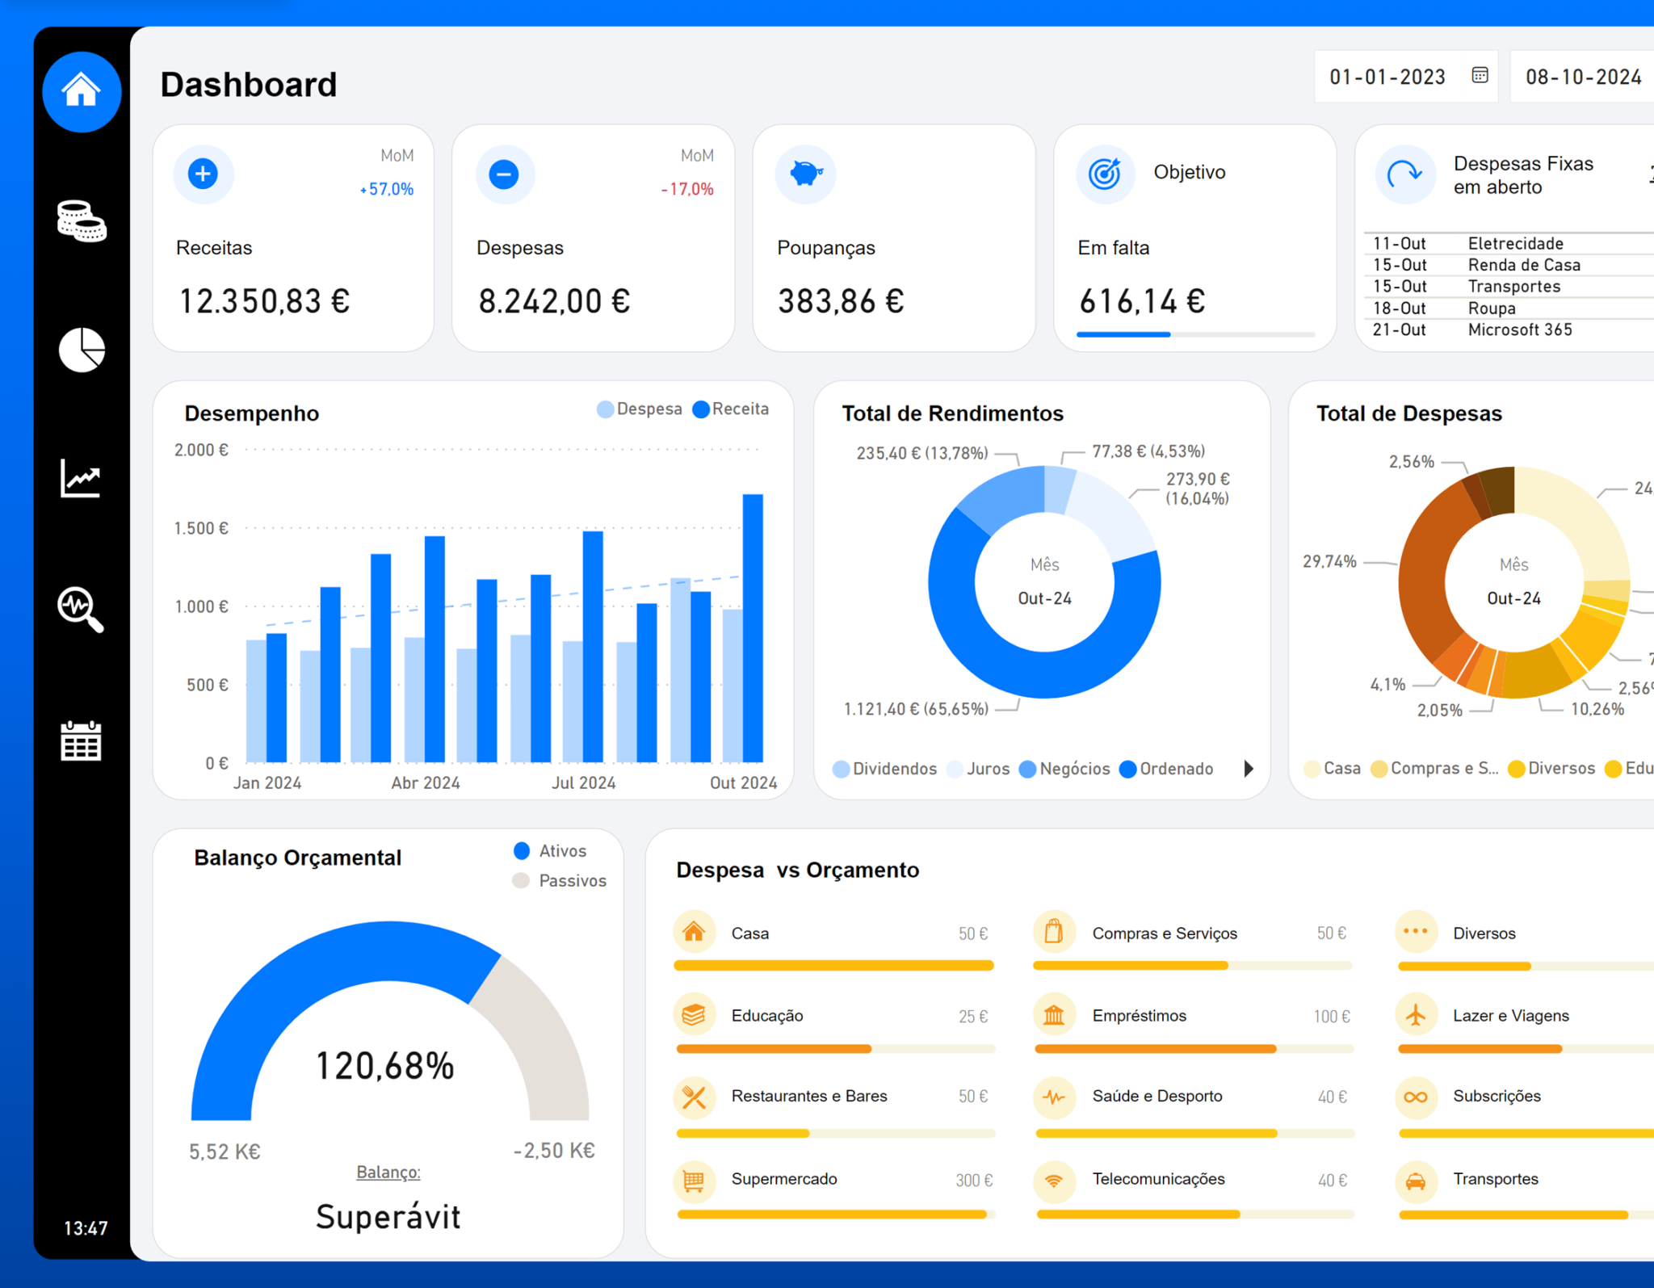Open the pie chart sidebar page
The height and width of the screenshot is (1288, 1654).
[x=82, y=350]
